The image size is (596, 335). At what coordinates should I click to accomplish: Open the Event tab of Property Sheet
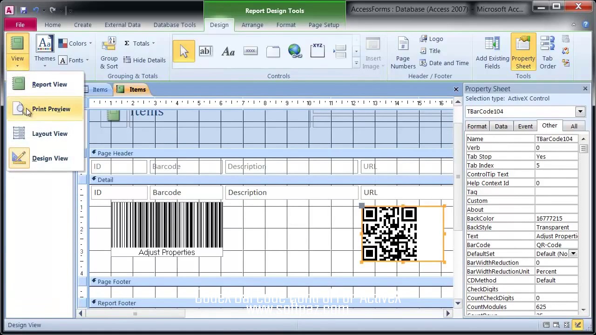click(525, 126)
